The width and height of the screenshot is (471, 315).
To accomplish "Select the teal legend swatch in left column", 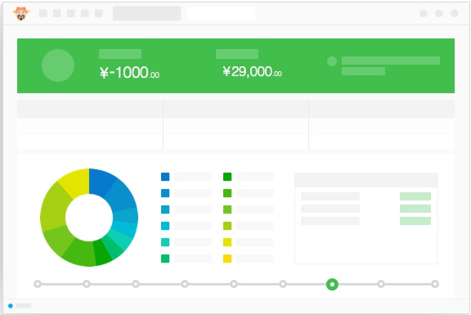I will [165, 242].
